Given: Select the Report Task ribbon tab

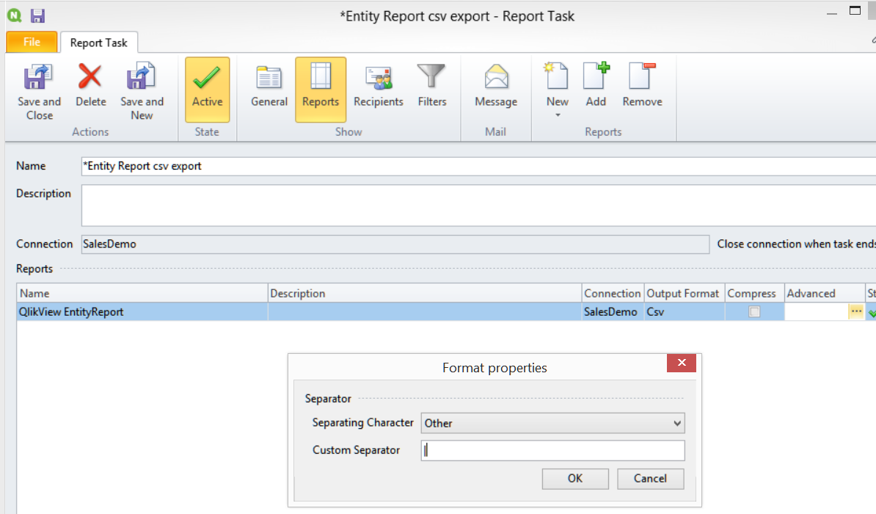Looking at the screenshot, I should pos(99,43).
